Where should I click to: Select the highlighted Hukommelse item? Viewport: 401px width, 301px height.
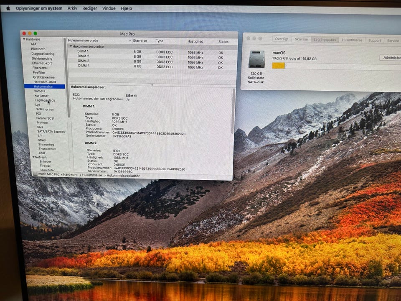pos(45,87)
